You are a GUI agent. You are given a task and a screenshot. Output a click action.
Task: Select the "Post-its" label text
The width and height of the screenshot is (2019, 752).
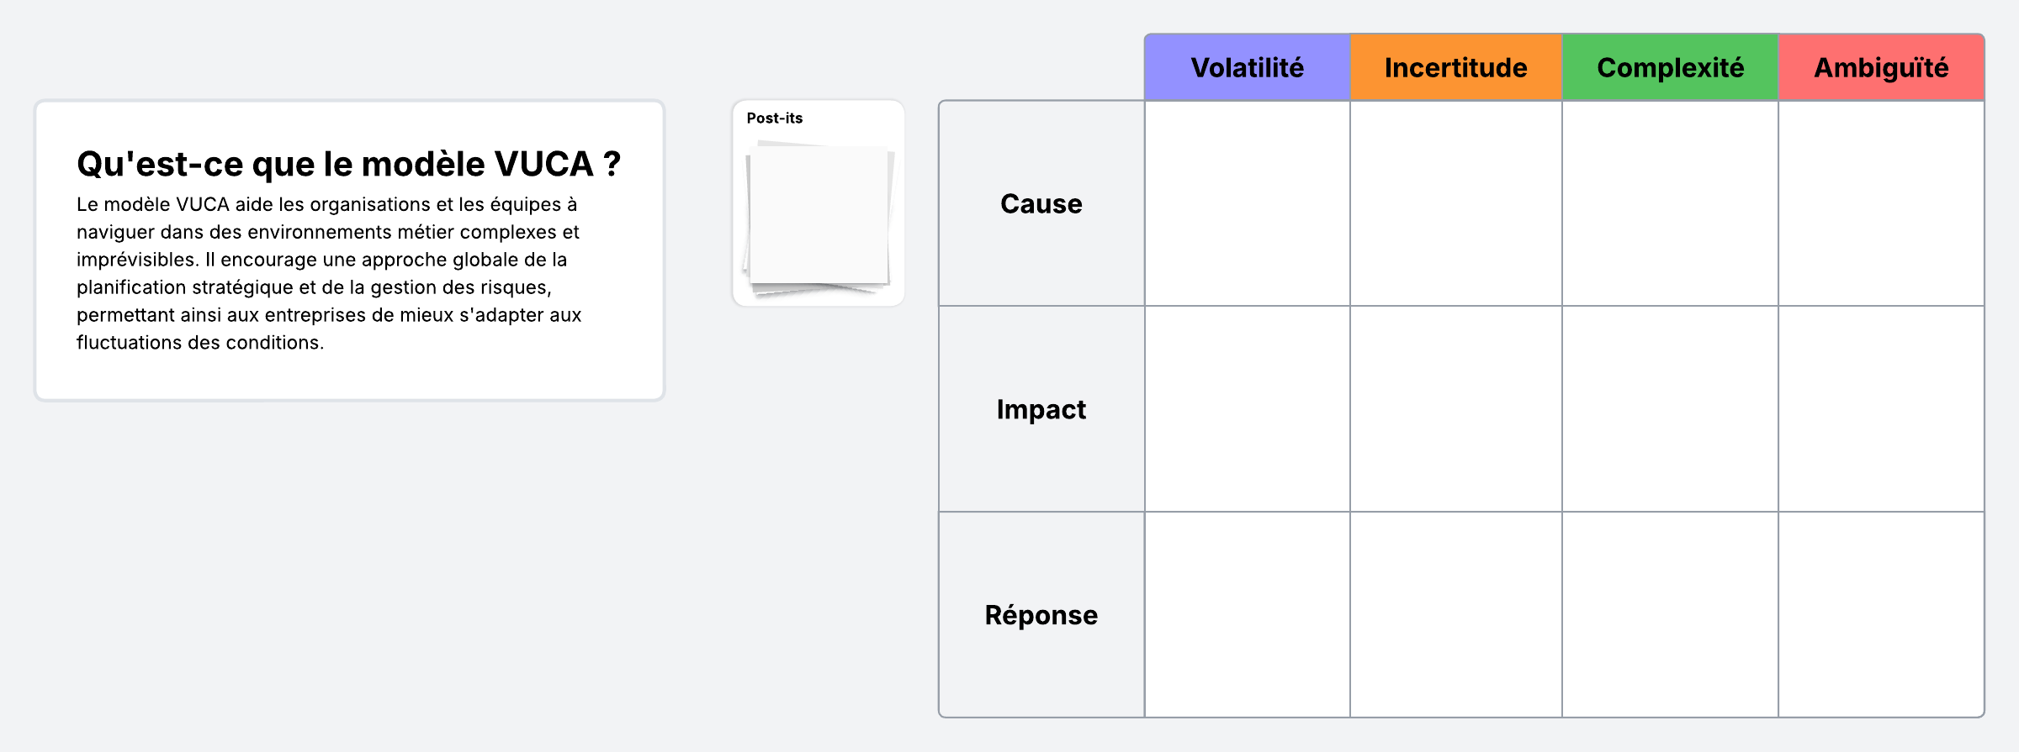[x=774, y=118]
